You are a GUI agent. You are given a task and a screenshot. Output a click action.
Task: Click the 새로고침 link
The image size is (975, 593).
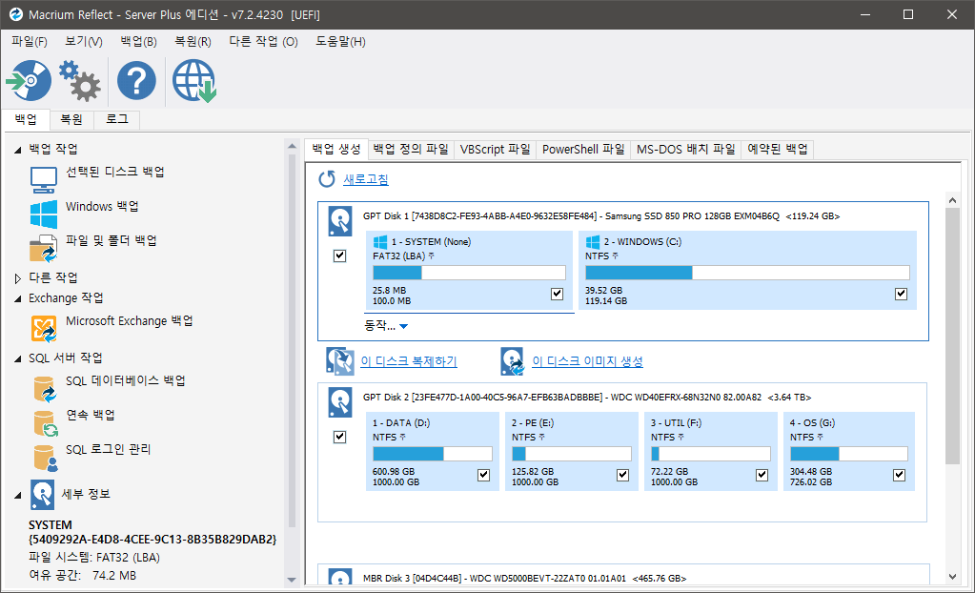tap(366, 179)
